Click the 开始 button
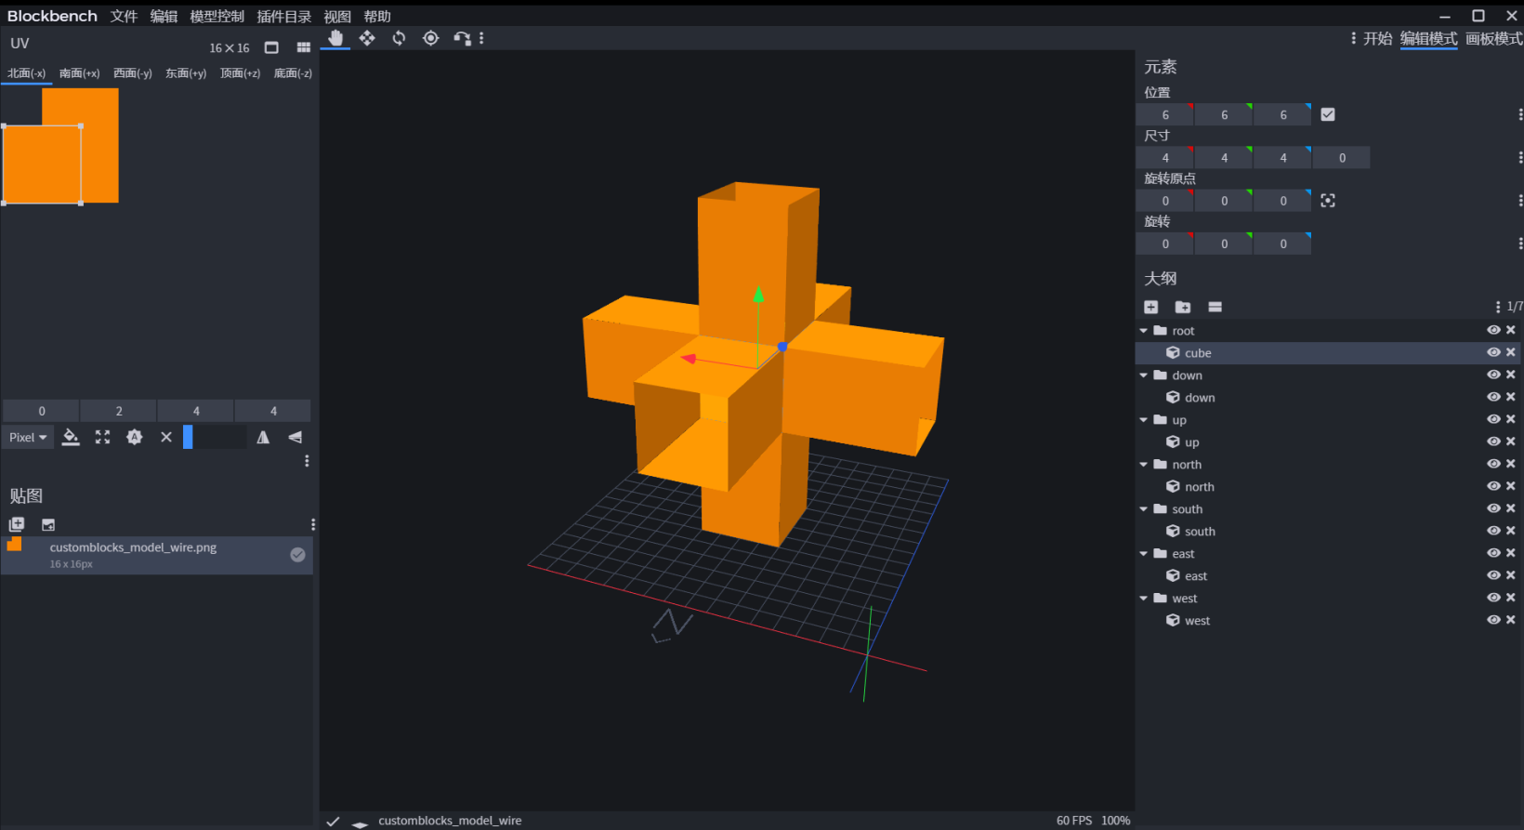This screenshot has height=830, width=1524. (1377, 39)
